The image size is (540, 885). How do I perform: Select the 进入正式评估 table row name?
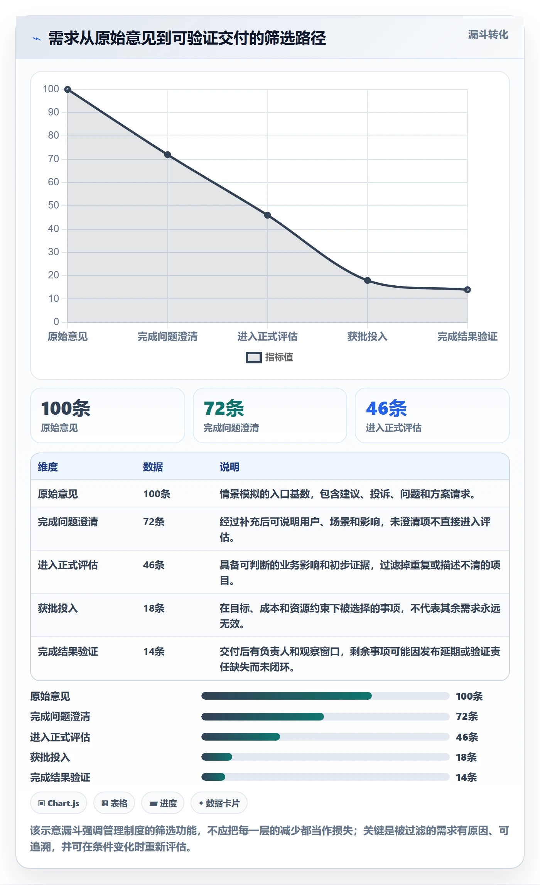pos(68,565)
